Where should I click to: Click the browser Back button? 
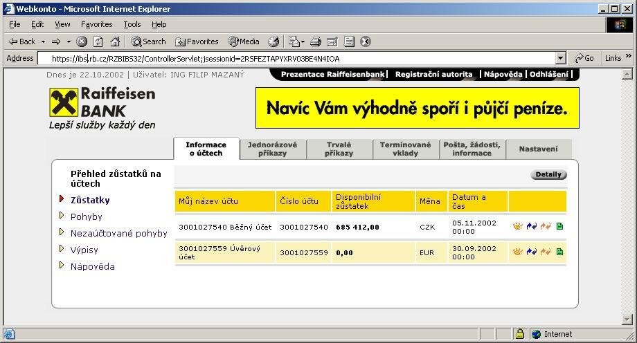[22, 41]
